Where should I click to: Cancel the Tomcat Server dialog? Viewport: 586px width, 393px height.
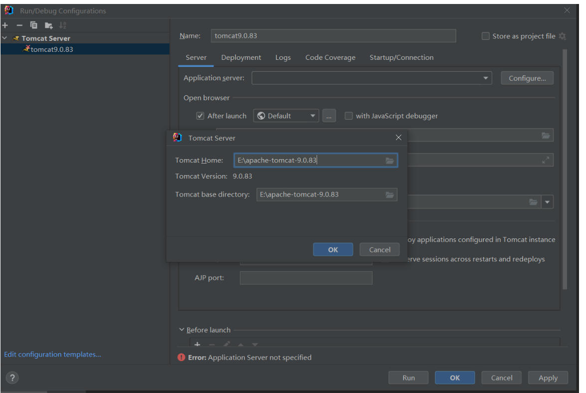(x=380, y=249)
